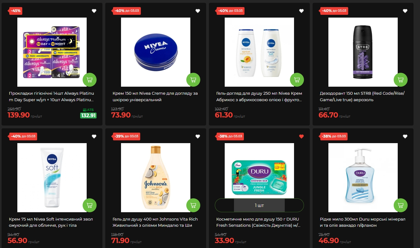Image resolution: width=420 pixels, height=248 pixels.
Task: Open the Nivea Creme product title link
Action: pyautogui.click(x=155, y=97)
